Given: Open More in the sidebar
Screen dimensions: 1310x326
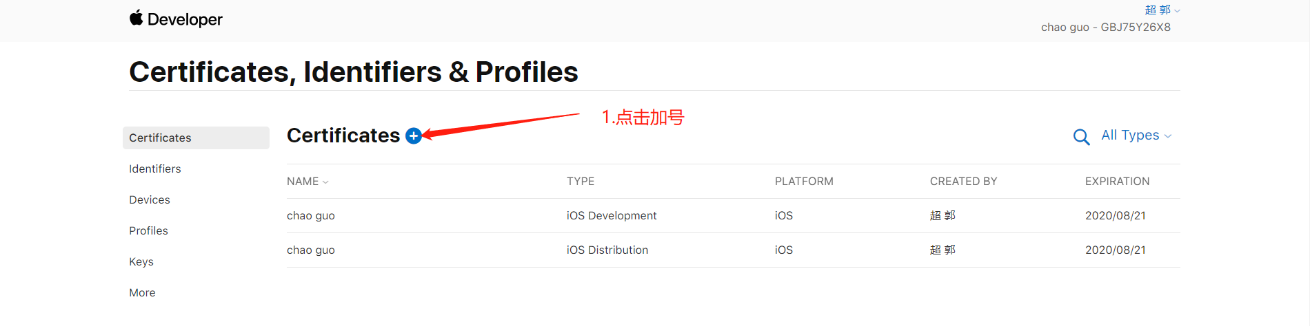Looking at the screenshot, I should (x=142, y=292).
